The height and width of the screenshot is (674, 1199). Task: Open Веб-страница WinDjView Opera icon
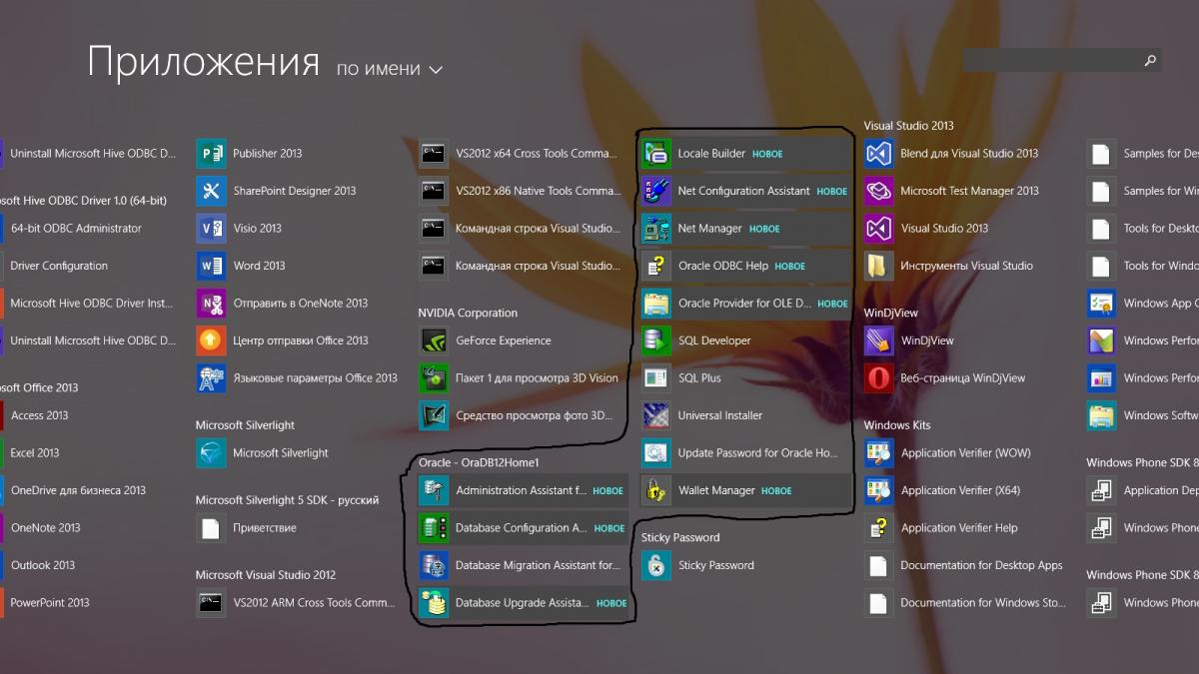click(x=878, y=378)
